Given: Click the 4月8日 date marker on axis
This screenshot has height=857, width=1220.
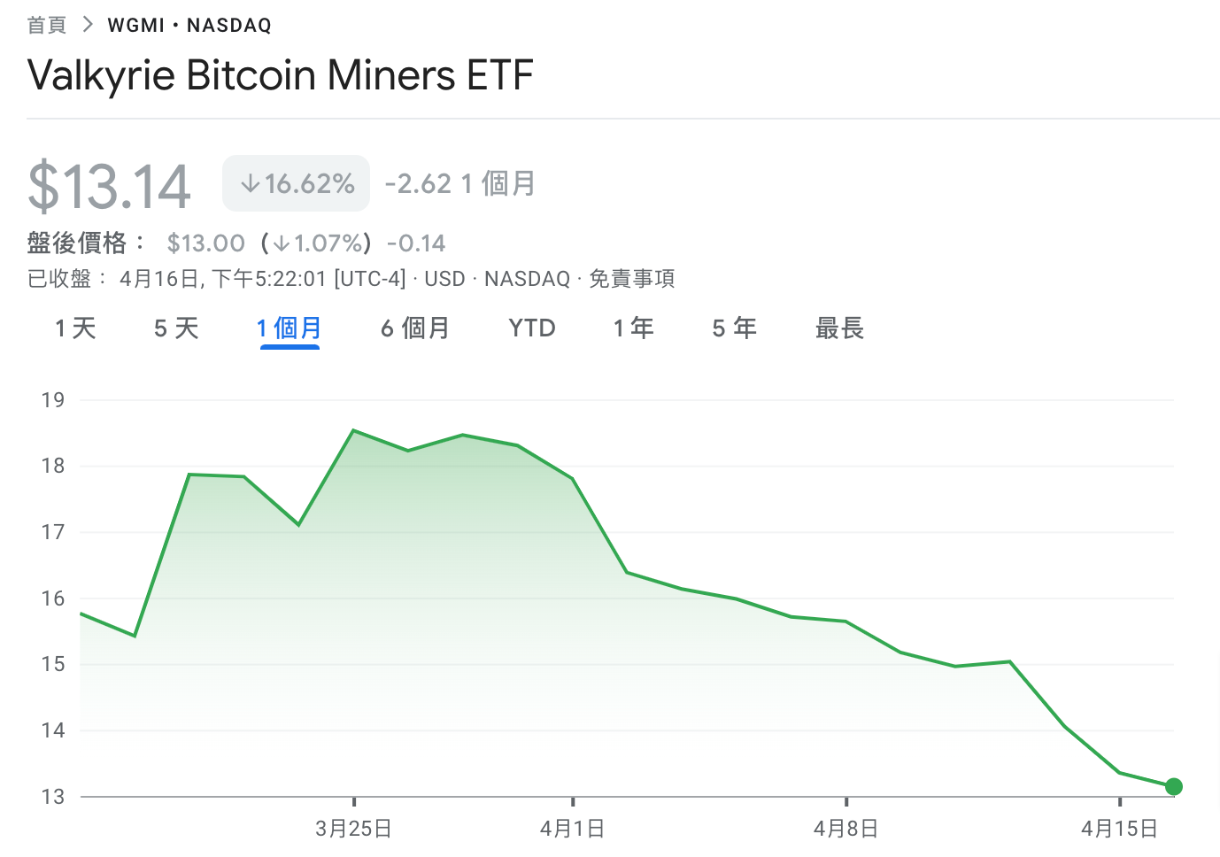Looking at the screenshot, I should tap(846, 829).
